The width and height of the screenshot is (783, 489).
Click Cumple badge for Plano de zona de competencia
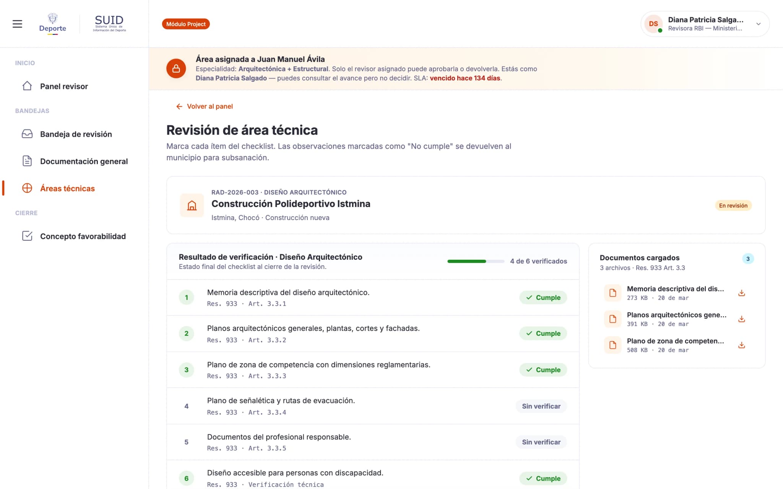pyautogui.click(x=543, y=369)
